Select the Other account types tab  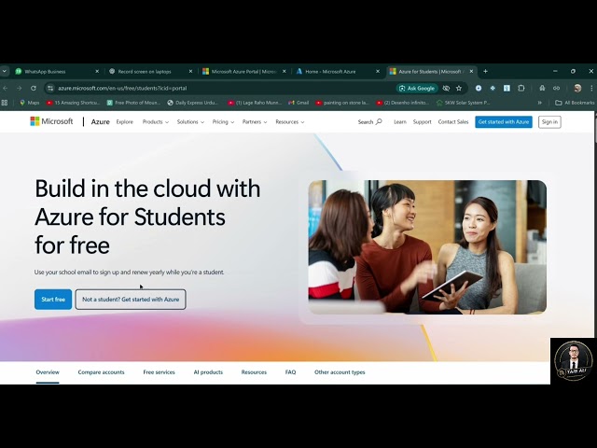(x=340, y=372)
